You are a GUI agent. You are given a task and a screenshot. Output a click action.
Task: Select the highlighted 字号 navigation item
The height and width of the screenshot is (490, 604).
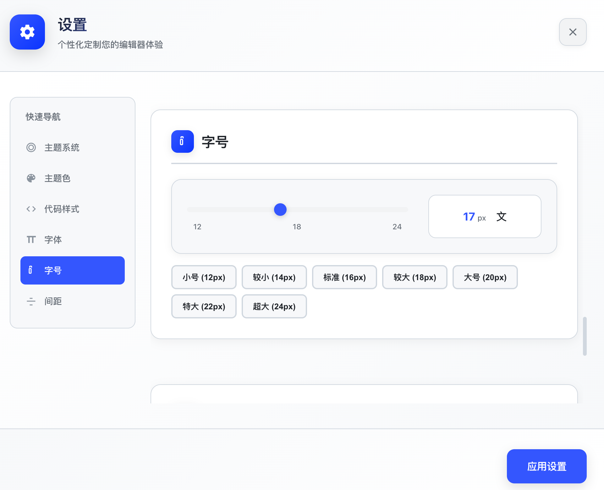click(x=72, y=270)
